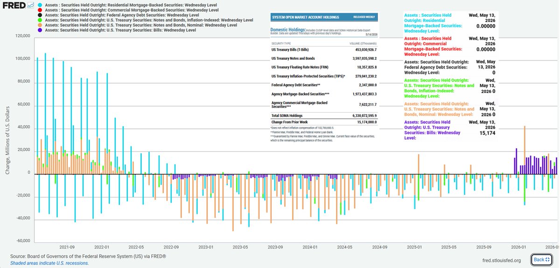The height and width of the screenshot is (268, 560).
Task: Click the tall orange bar peaking above 40,000
Action: tap(525, 149)
